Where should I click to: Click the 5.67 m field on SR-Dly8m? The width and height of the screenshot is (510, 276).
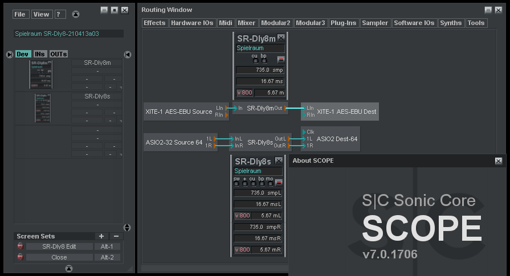tap(270, 93)
